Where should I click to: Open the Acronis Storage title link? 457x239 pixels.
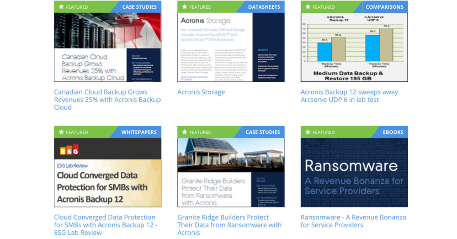point(201,92)
